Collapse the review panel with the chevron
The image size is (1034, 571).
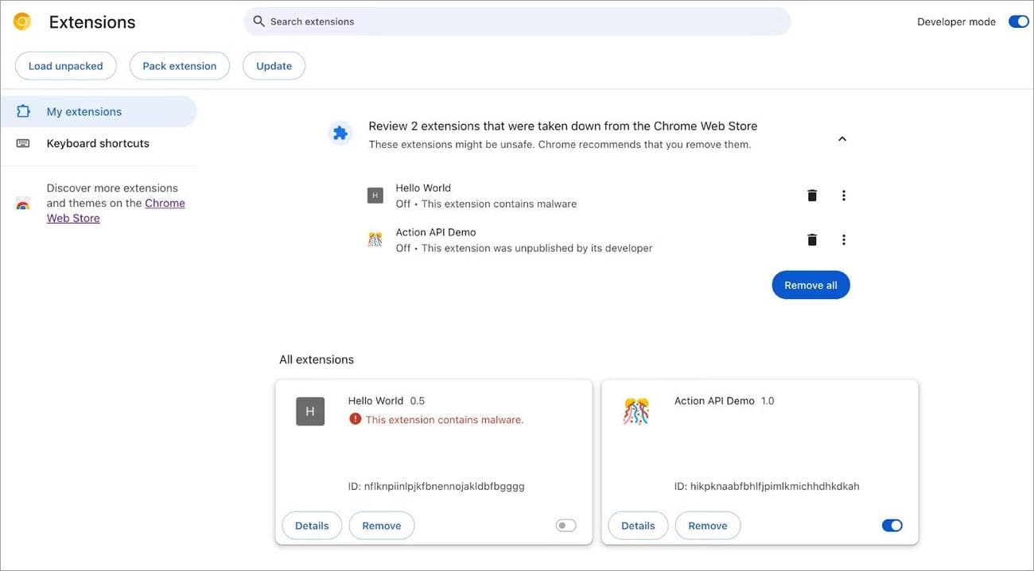point(840,137)
